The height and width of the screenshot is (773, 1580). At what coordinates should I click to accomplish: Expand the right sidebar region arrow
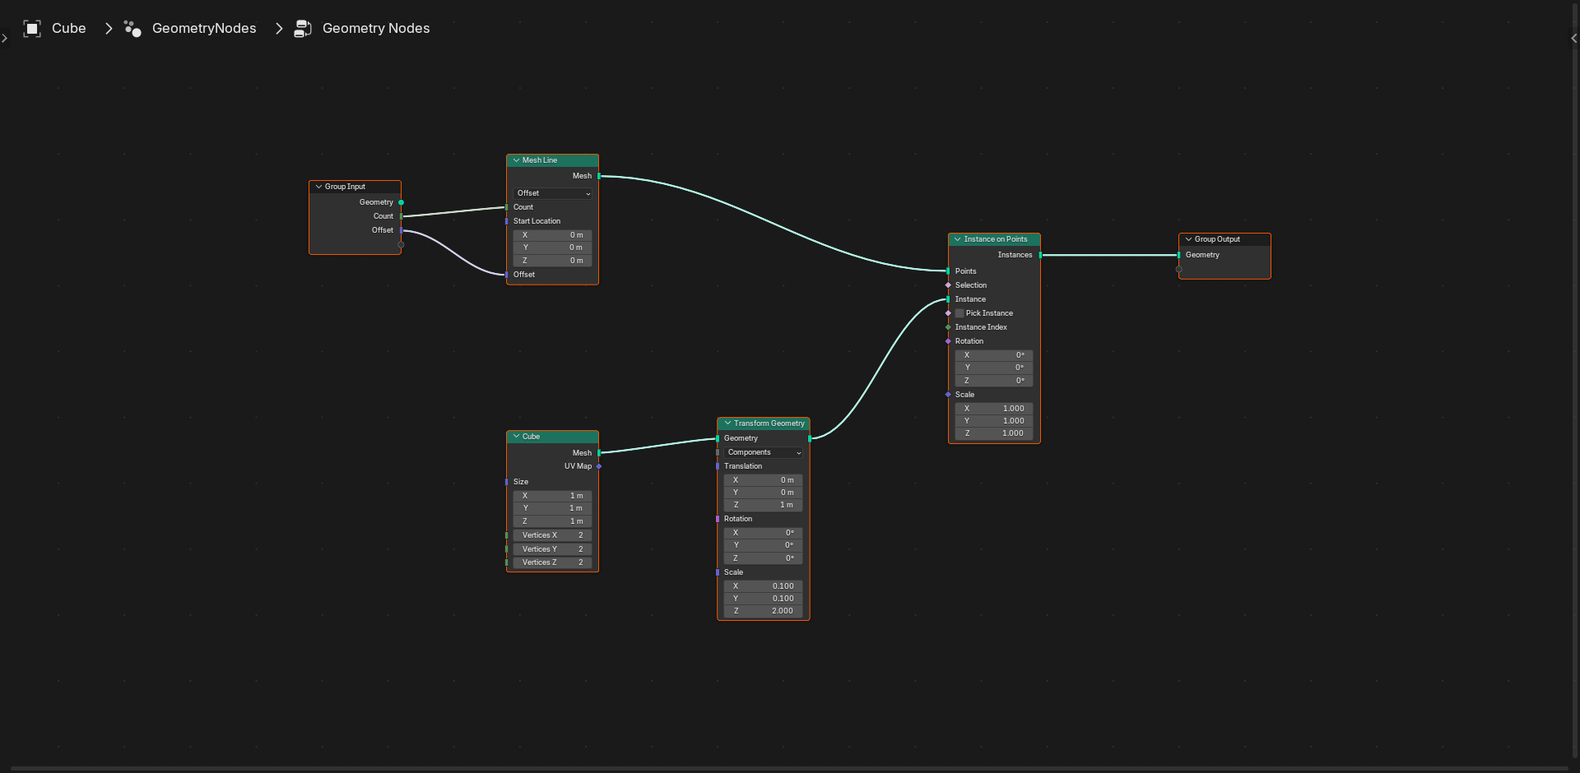[x=1574, y=38]
